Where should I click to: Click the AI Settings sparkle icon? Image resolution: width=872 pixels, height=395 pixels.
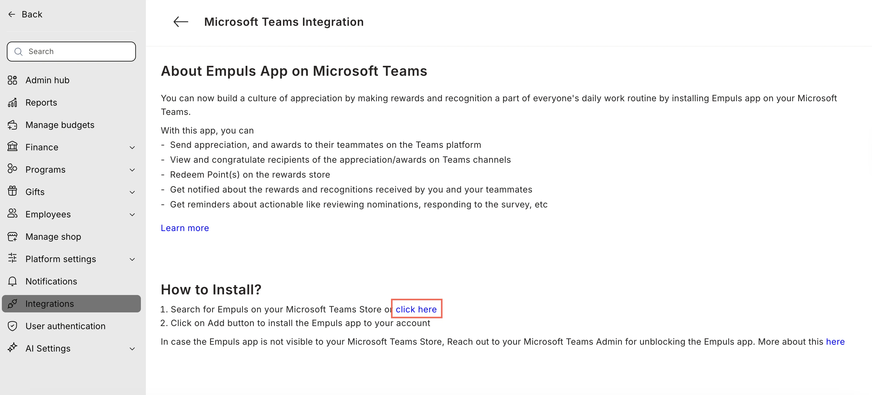[x=12, y=348]
